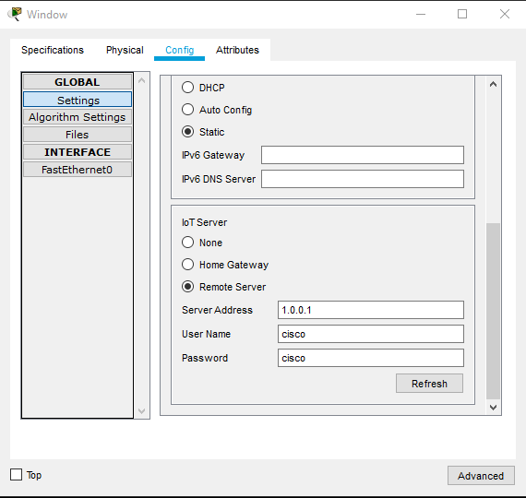Set IoT Server to None
Viewport: 526px width, 498px height.
188,243
